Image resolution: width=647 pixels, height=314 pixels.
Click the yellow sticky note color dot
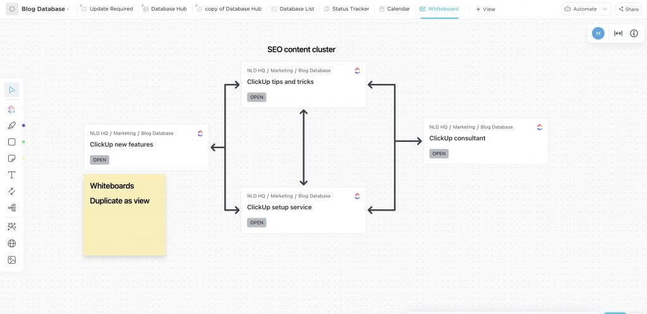tap(23, 158)
